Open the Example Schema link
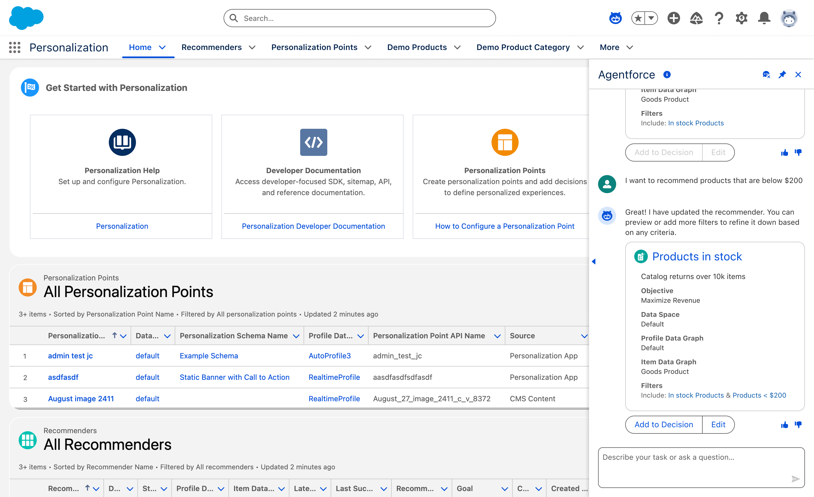814x497 pixels. pos(209,356)
